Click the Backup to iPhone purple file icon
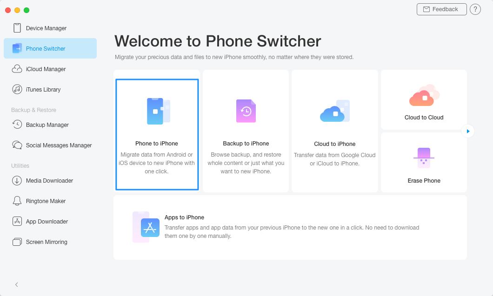 (x=246, y=111)
